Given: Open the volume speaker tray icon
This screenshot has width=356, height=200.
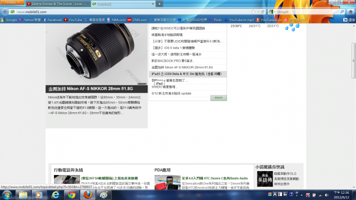Looking at the screenshot, I should [x=327, y=195].
